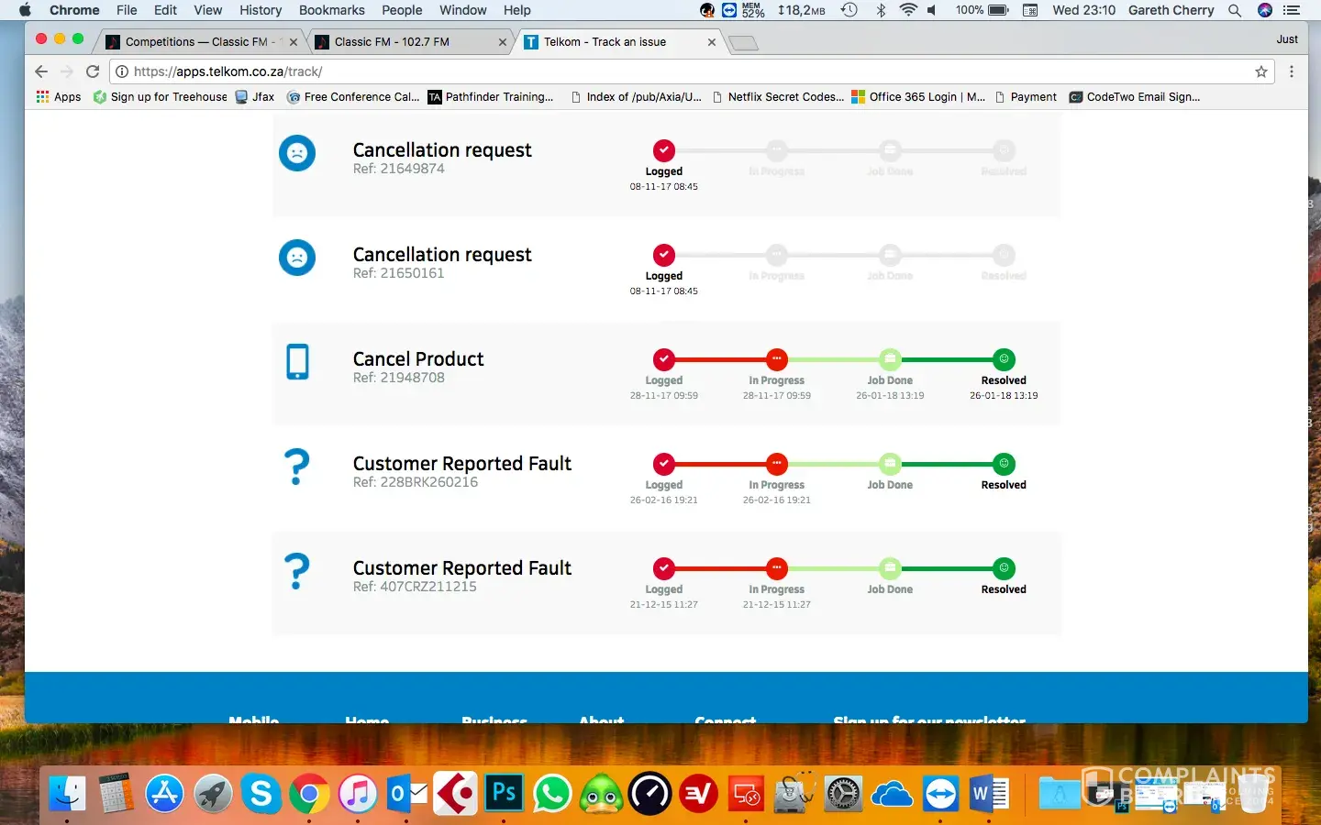Click the text Ref: 228BRK260216
1321x825 pixels.
pos(416,482)
